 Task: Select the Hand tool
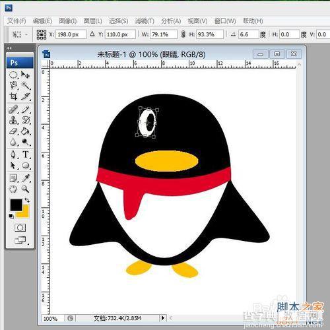pos(13,189)
